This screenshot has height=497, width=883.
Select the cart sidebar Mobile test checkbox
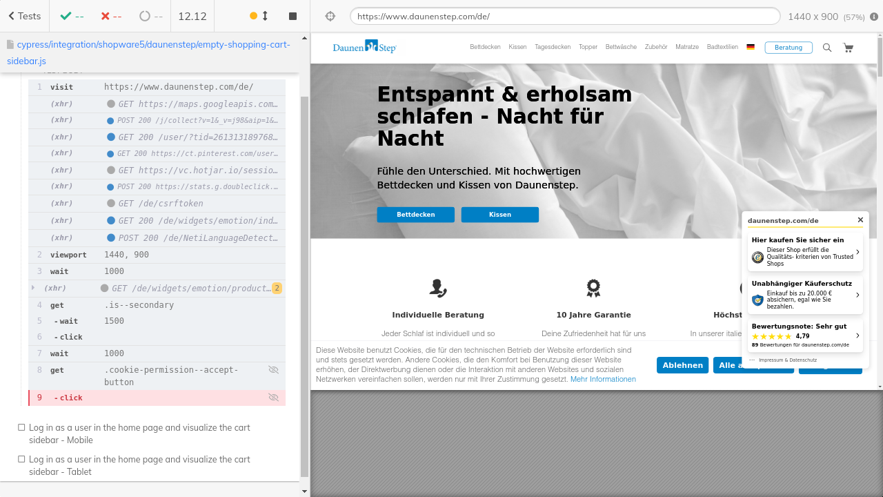tap(22, 428)
